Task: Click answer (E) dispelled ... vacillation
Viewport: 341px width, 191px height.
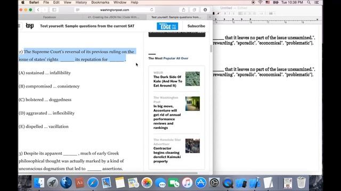Action: pyautogui.click(x=44, y=126)
